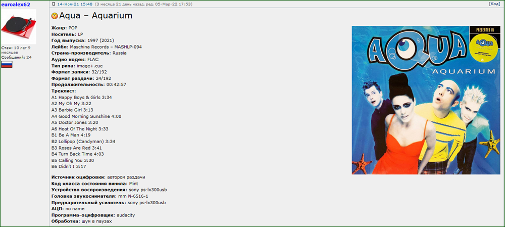The width and height of the screenshot is (505, 227).
Task: Click the Сообщений: 24 message count
Action: click(16, 58)
